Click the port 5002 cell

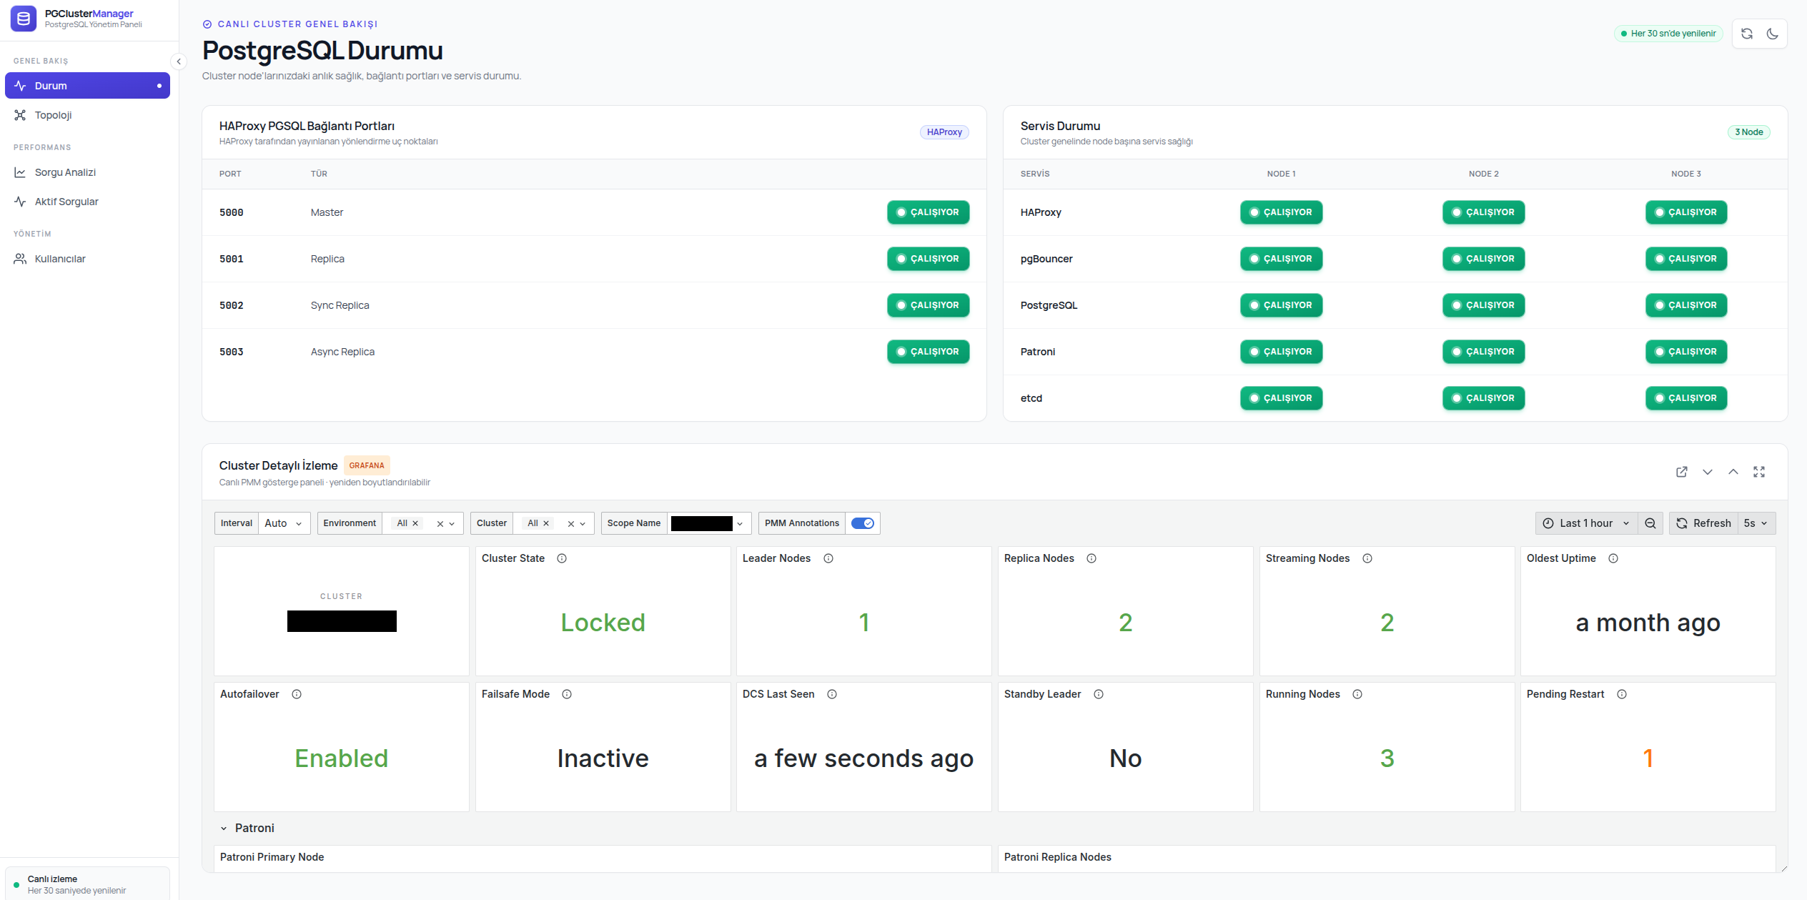point(232,305)
